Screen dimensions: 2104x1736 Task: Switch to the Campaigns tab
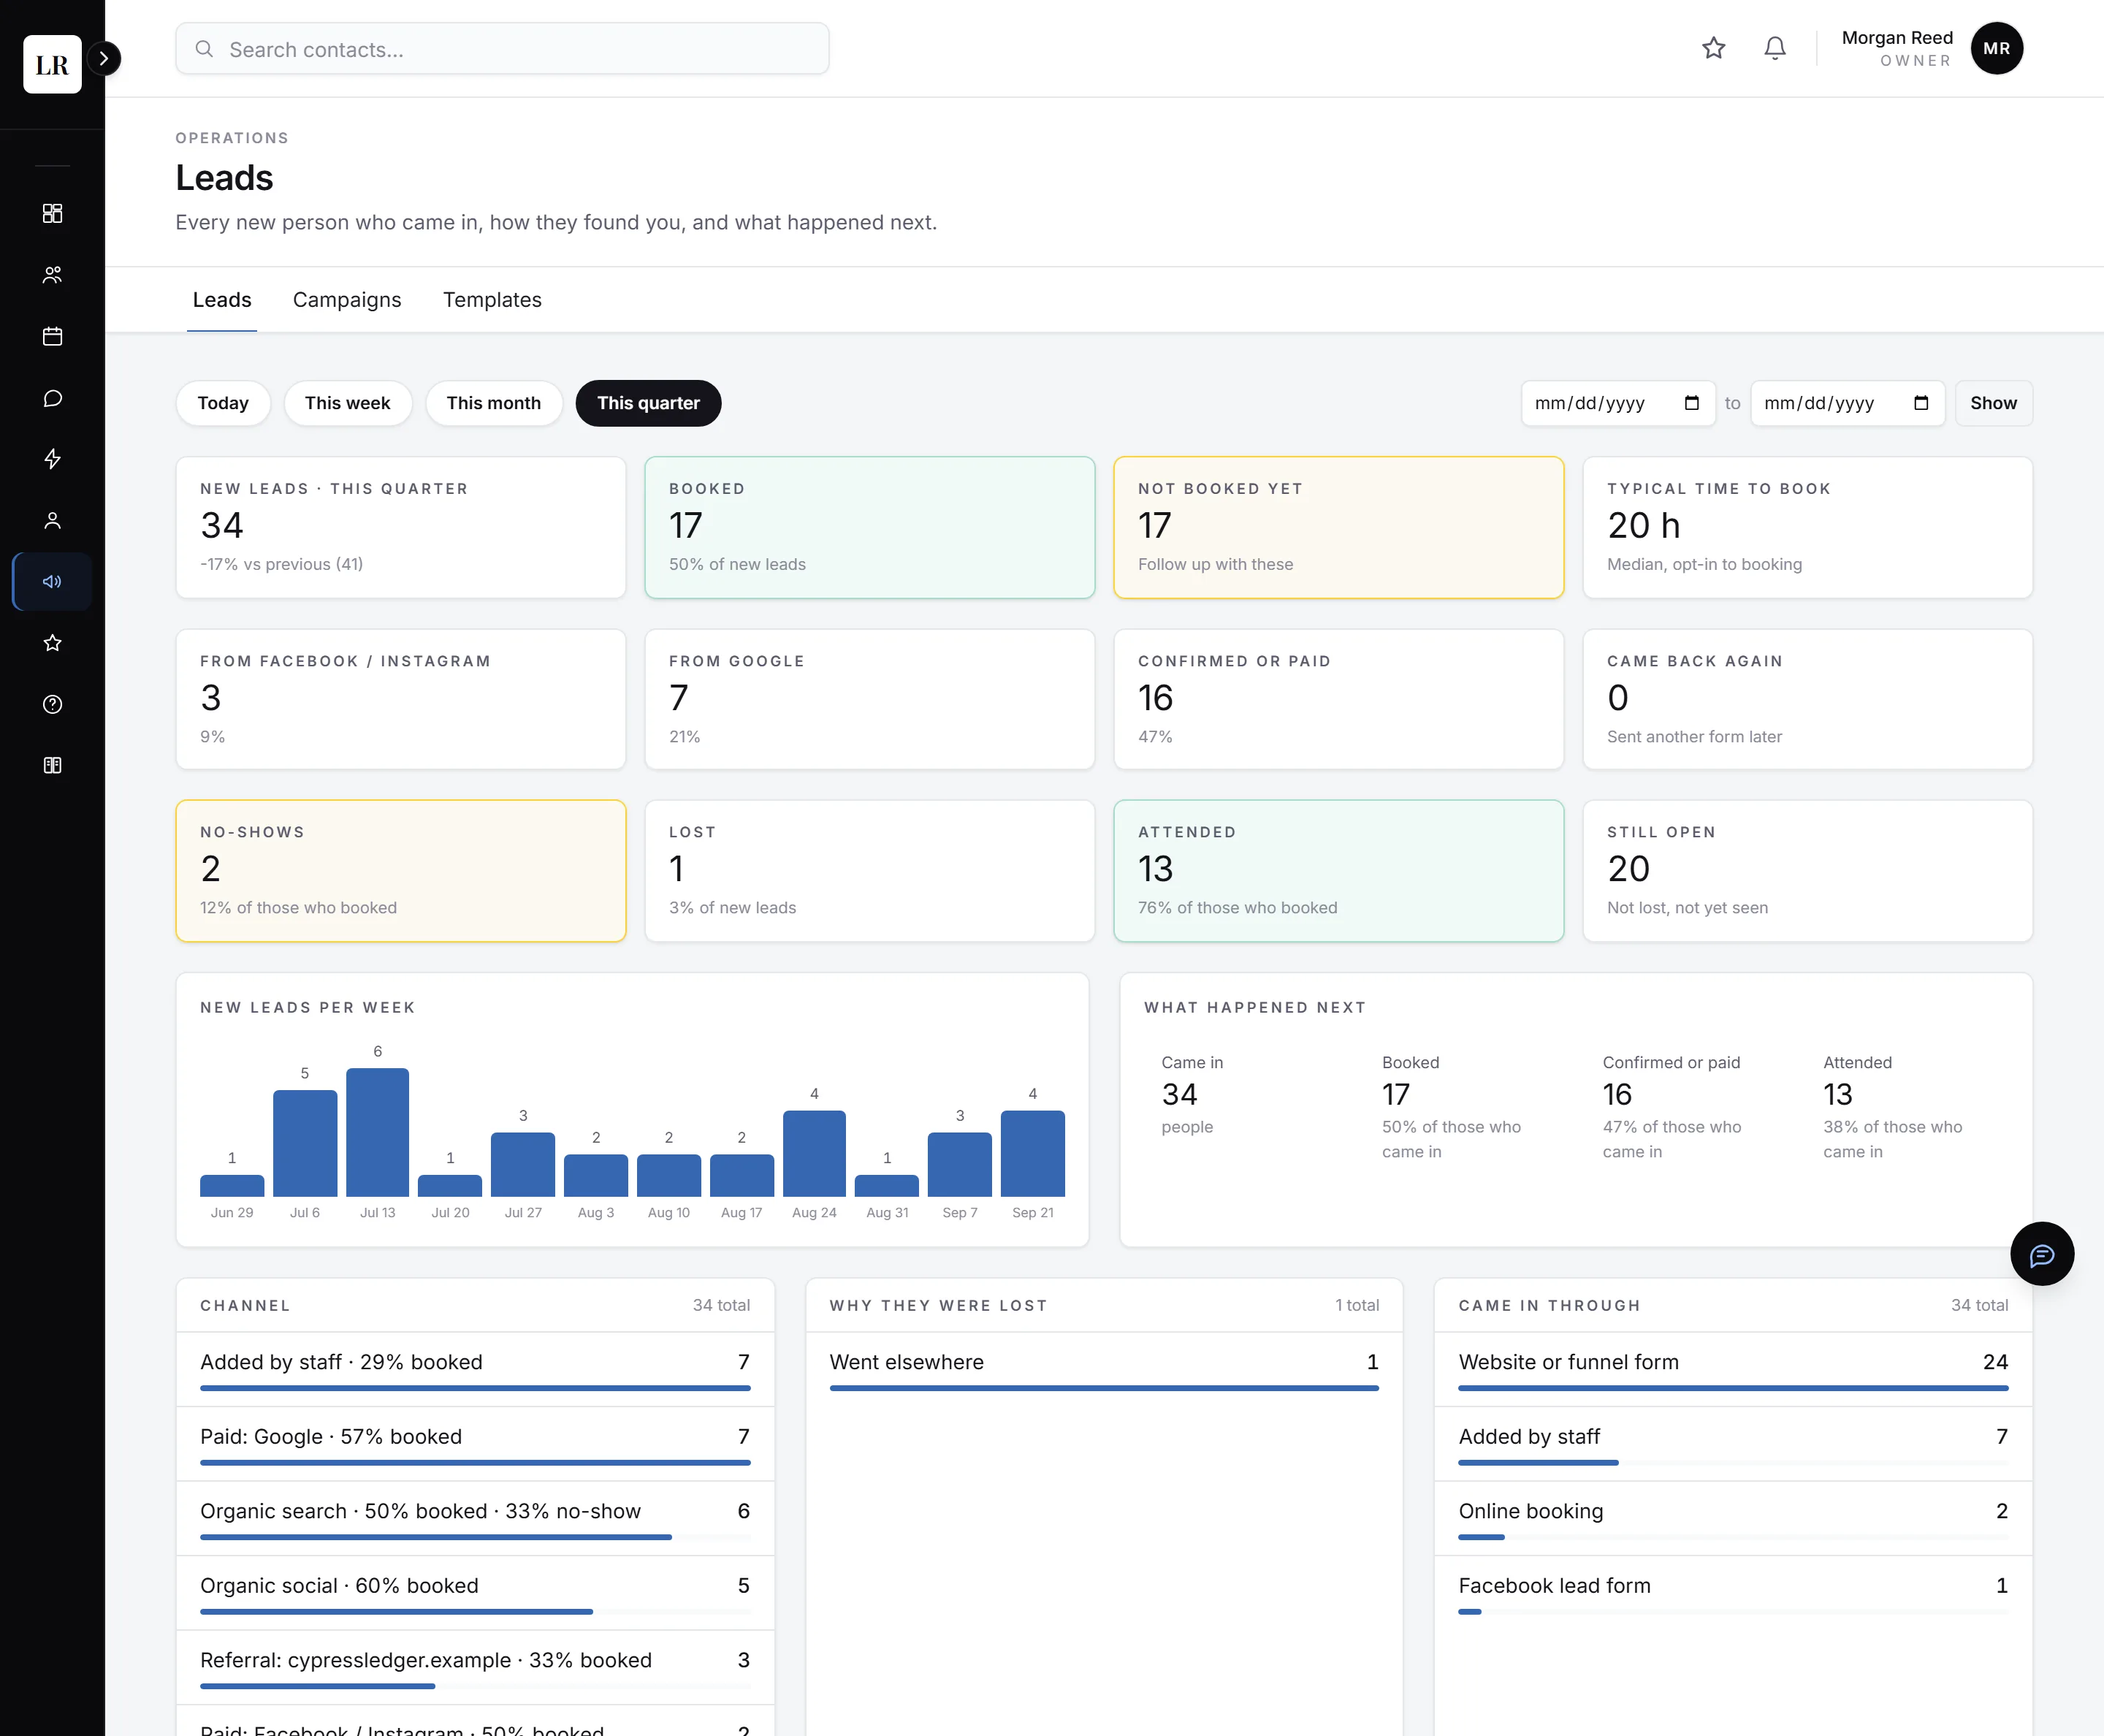click(347, 300)
